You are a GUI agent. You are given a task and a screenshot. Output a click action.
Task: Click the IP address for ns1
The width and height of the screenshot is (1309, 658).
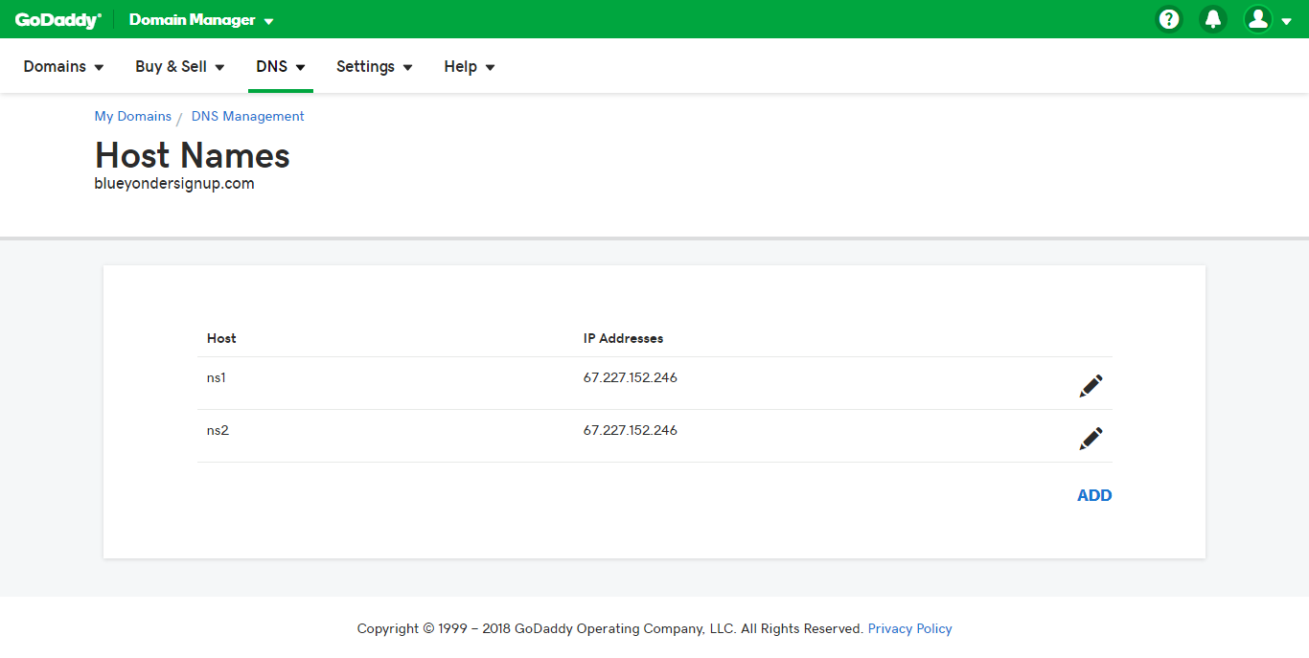pyautogui.click(x=631, y=377)
